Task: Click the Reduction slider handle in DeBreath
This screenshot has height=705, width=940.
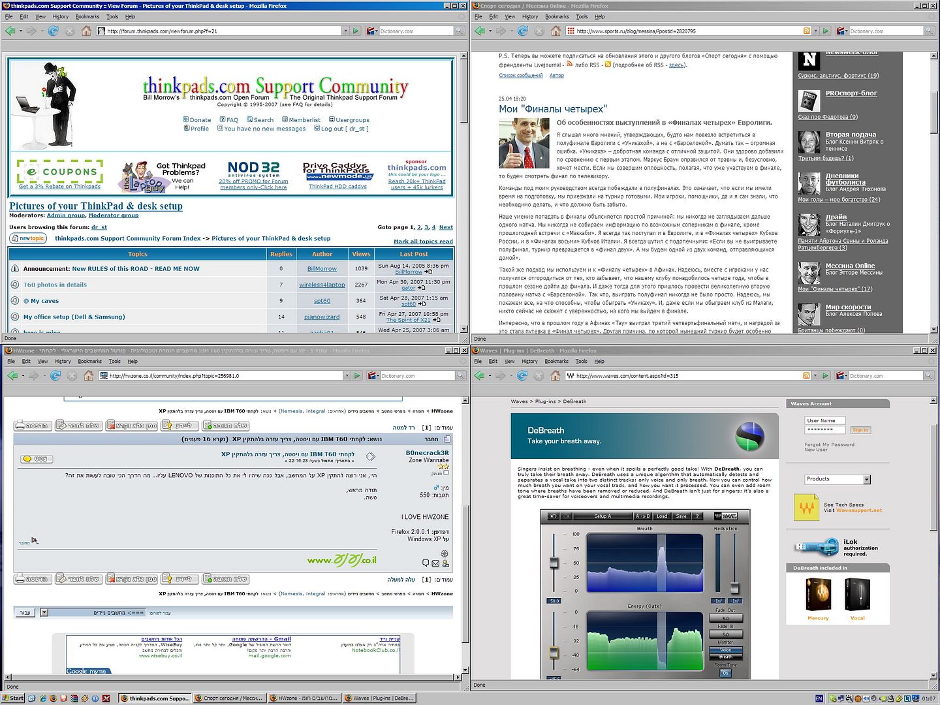Action: (x=734, y=587)
